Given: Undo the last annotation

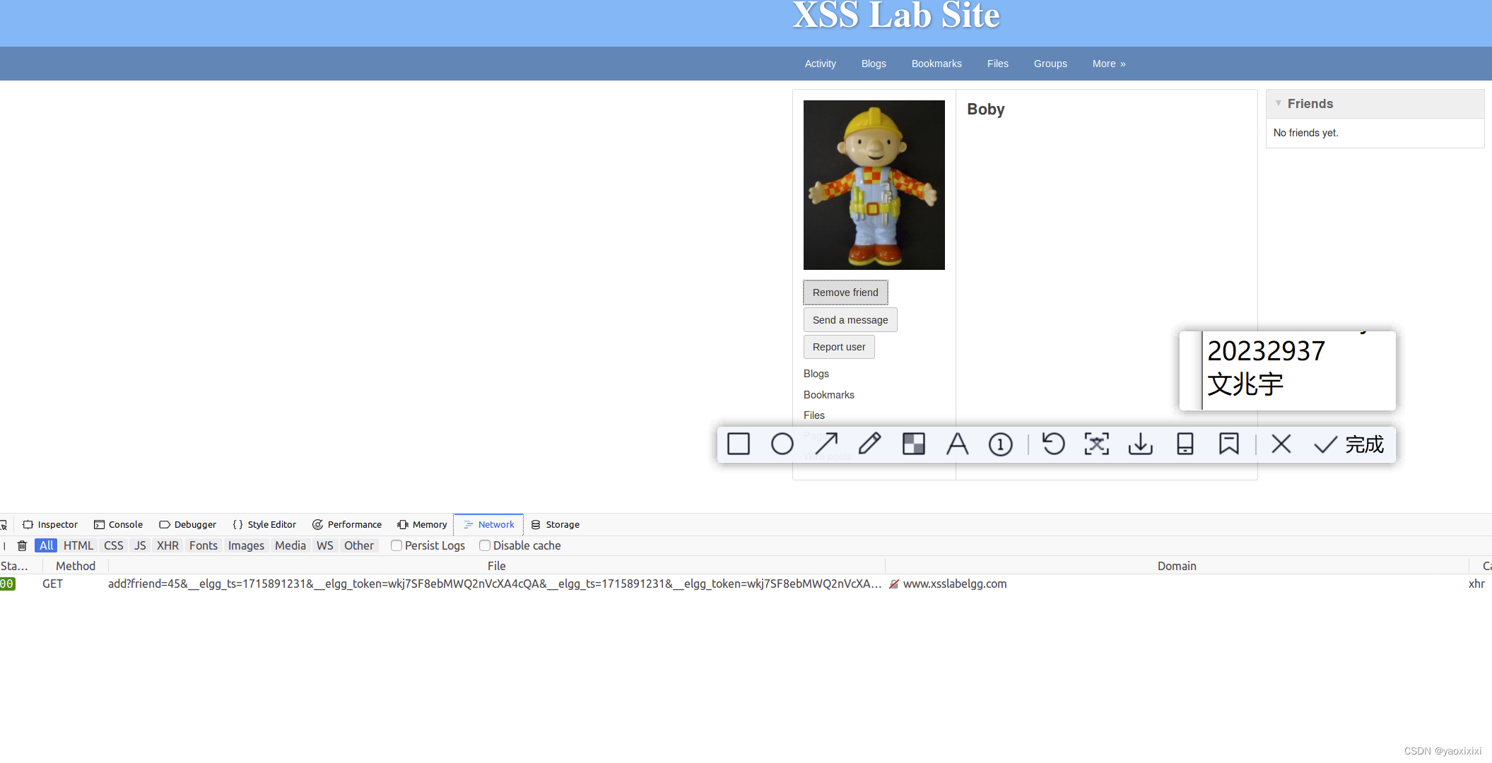Looking at the screenshot, I should pyautogui.click(x=1053, y=444).
